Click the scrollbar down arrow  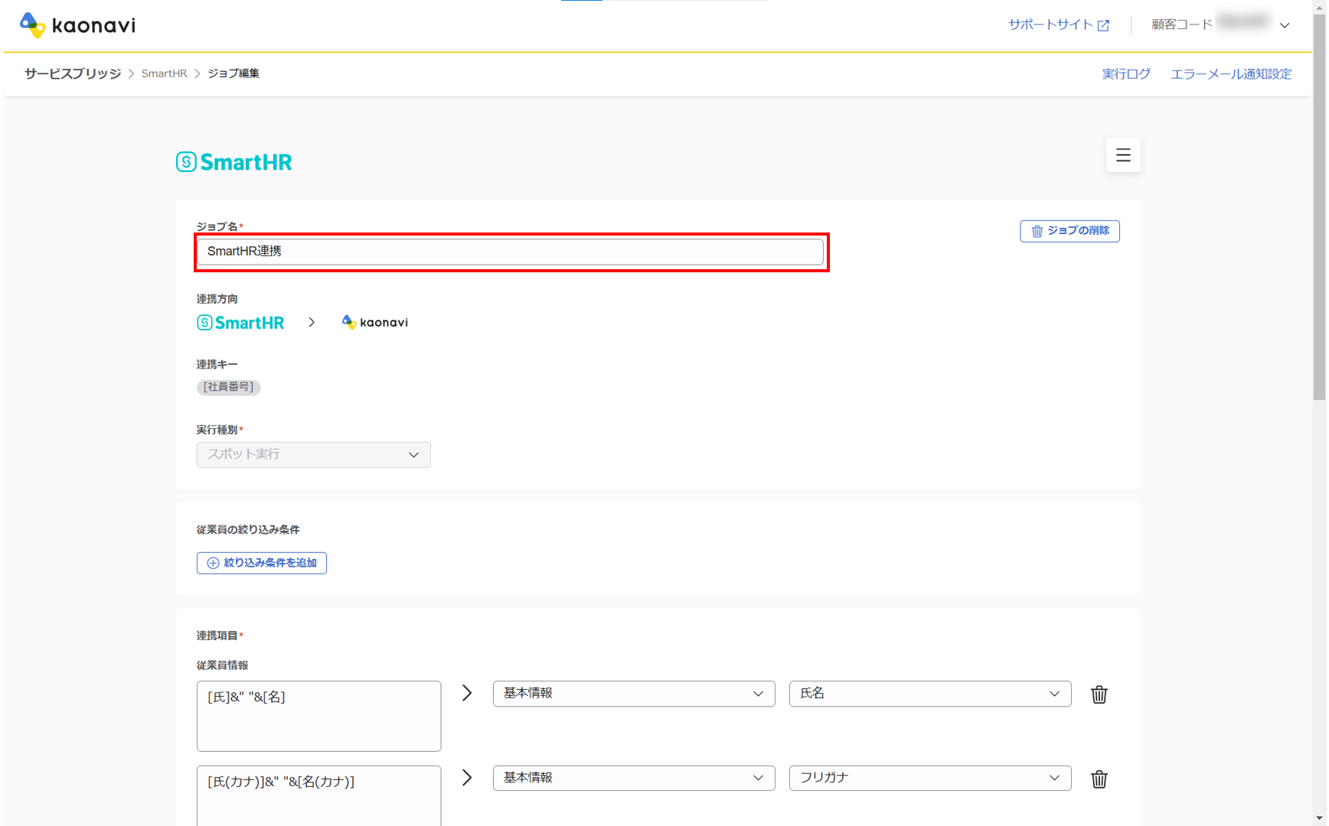tap(1320, 819)
